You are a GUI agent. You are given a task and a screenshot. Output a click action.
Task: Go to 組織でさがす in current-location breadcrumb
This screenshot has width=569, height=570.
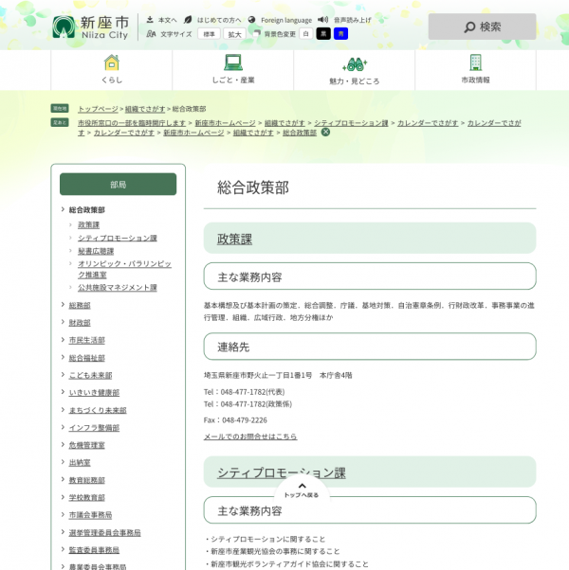(145, 109)
